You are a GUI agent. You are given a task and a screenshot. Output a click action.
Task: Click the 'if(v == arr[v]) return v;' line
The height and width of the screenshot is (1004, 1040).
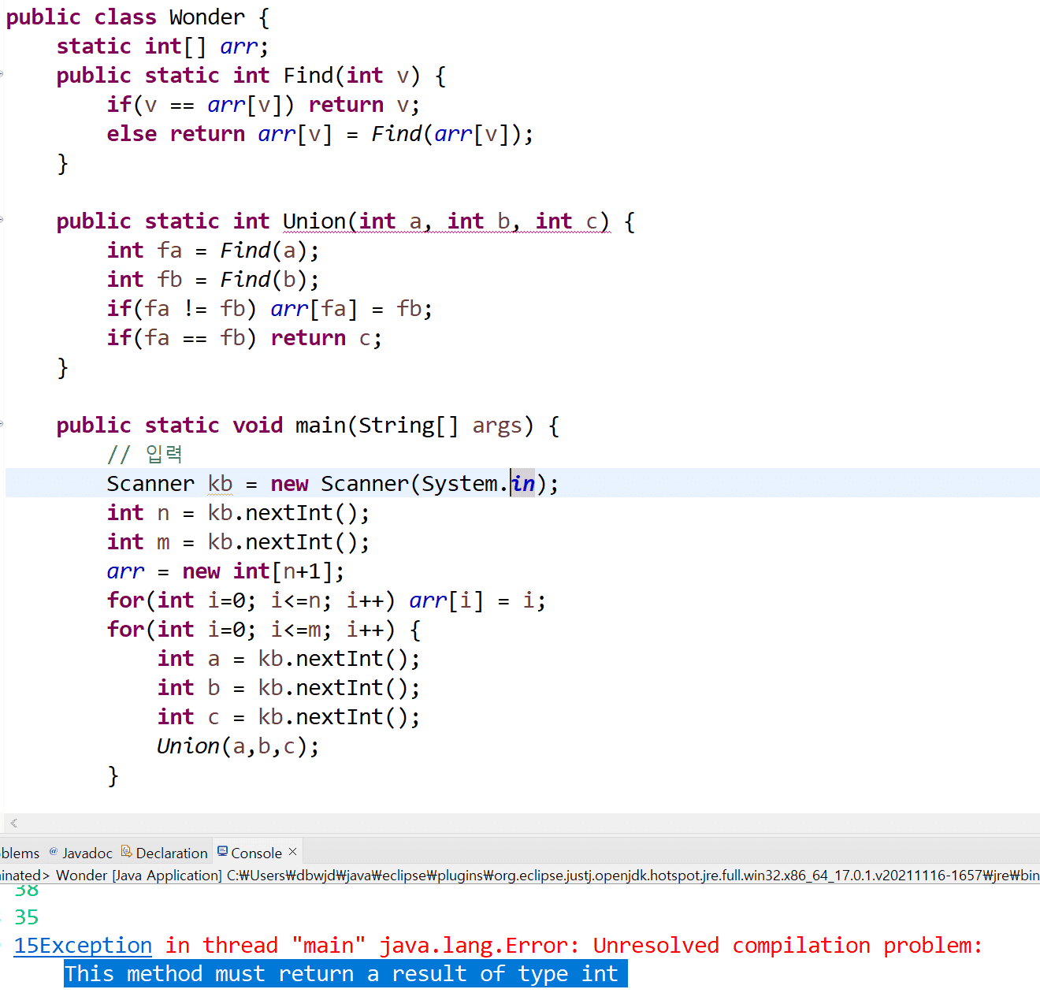point(263,105)
